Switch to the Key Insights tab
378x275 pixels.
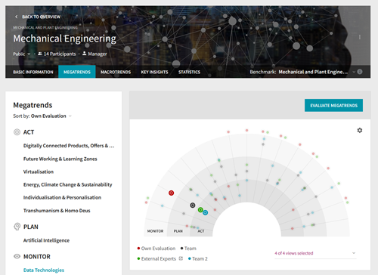(x=154, y=72)
